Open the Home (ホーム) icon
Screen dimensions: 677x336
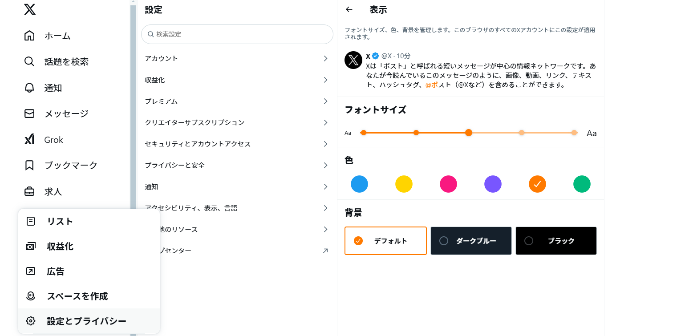29,36
